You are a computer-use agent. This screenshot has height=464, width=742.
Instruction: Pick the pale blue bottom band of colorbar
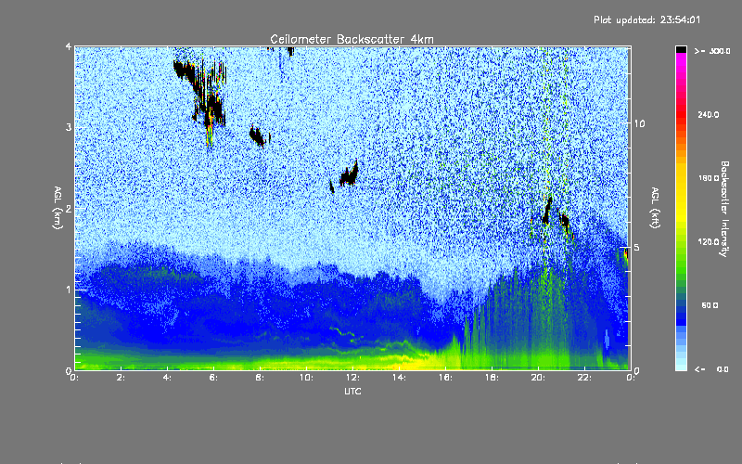pyautogui.click(x=681, y=366)
